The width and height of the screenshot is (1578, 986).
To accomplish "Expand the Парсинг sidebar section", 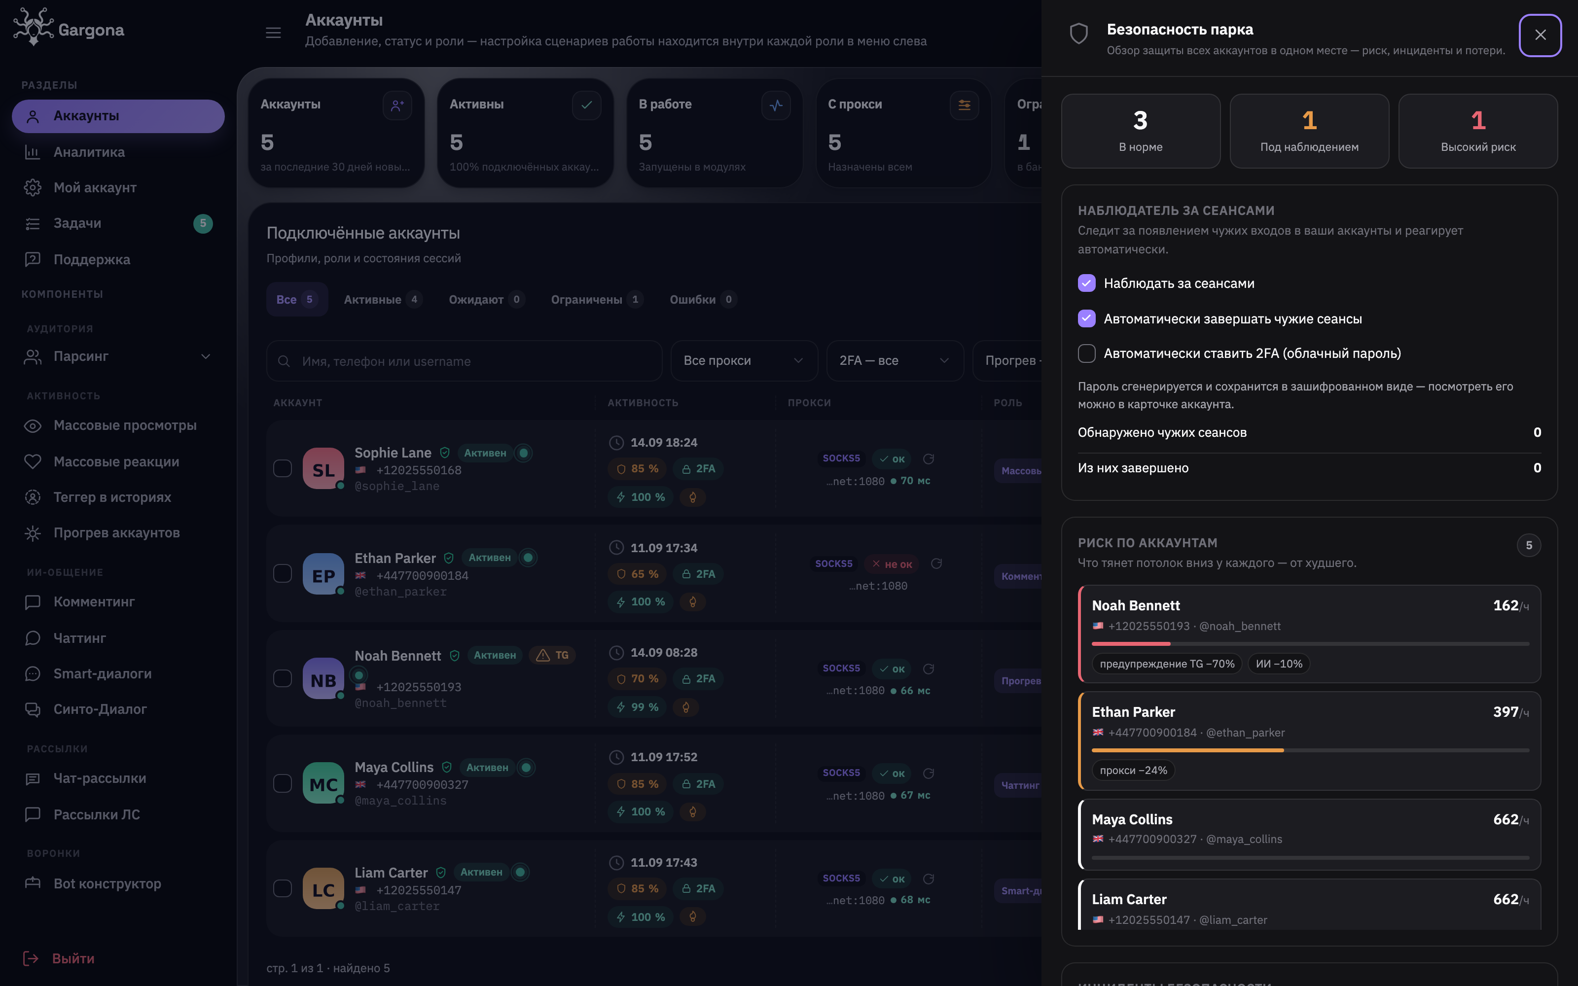I will (118, 357).
